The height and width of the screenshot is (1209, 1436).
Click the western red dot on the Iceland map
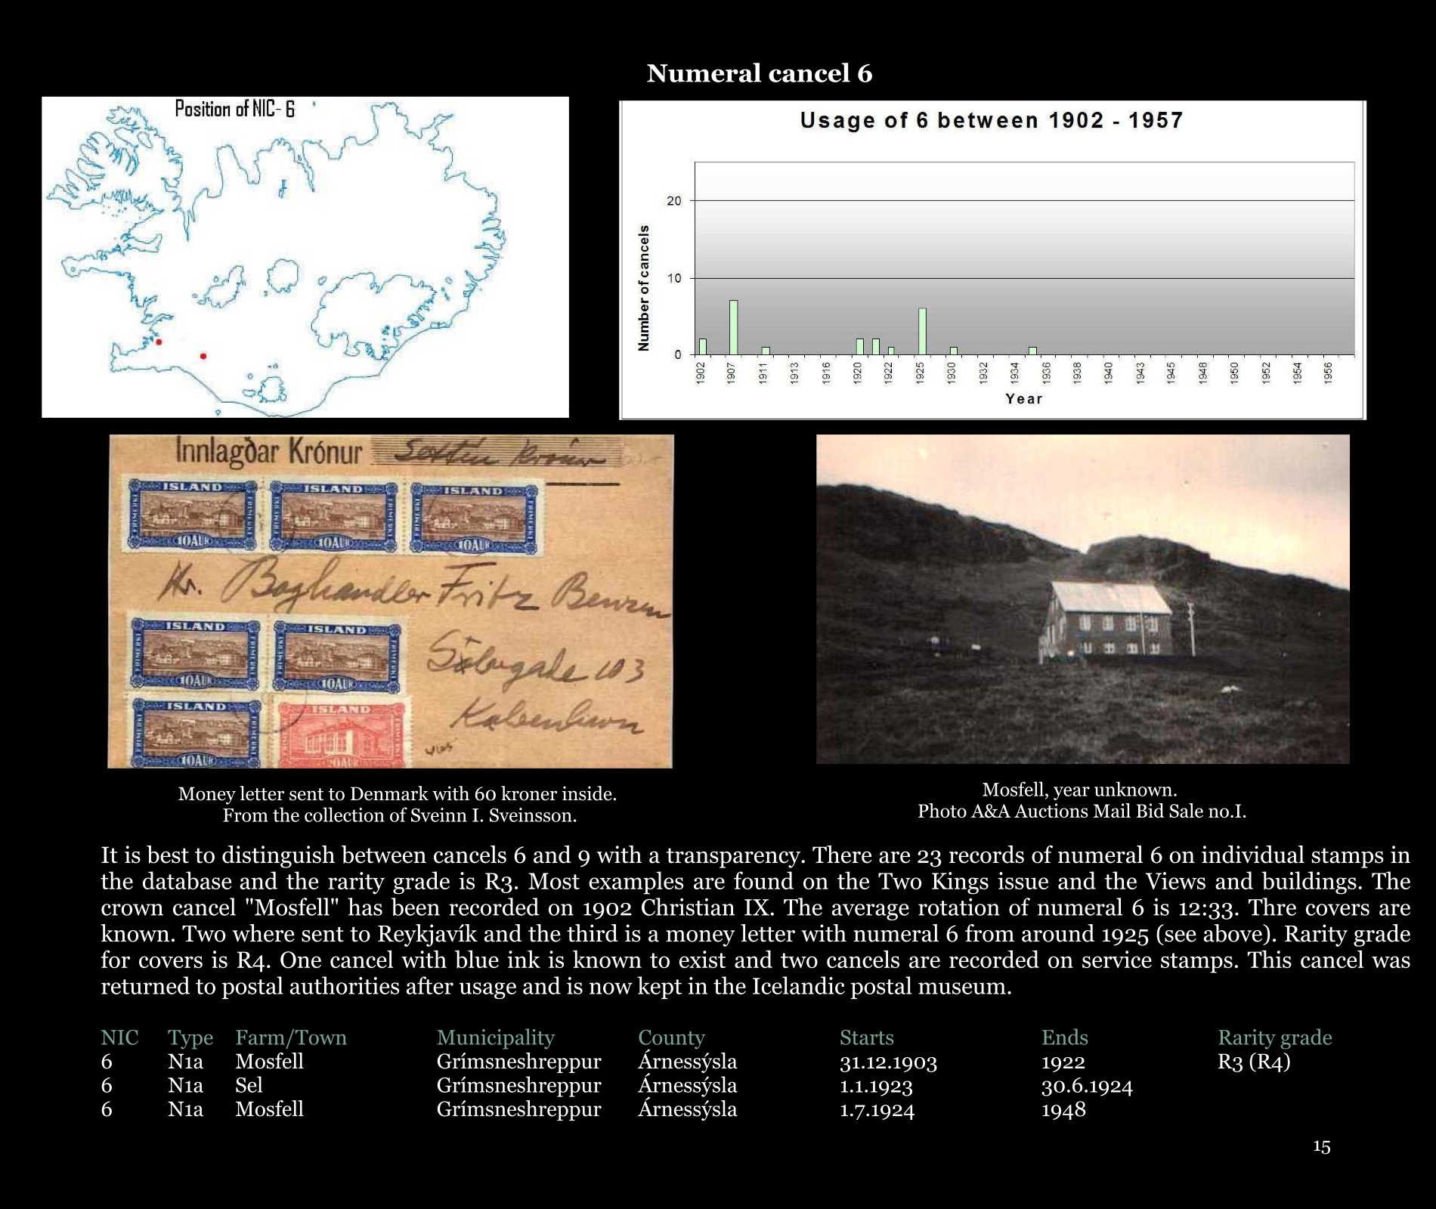pyautogui.click(x=159, y=342)
